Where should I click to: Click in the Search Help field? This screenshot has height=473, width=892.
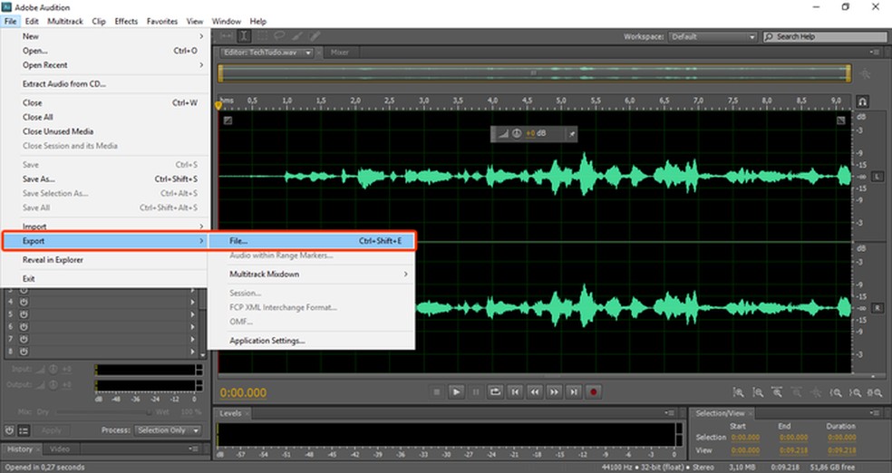[x=825, y=37]
